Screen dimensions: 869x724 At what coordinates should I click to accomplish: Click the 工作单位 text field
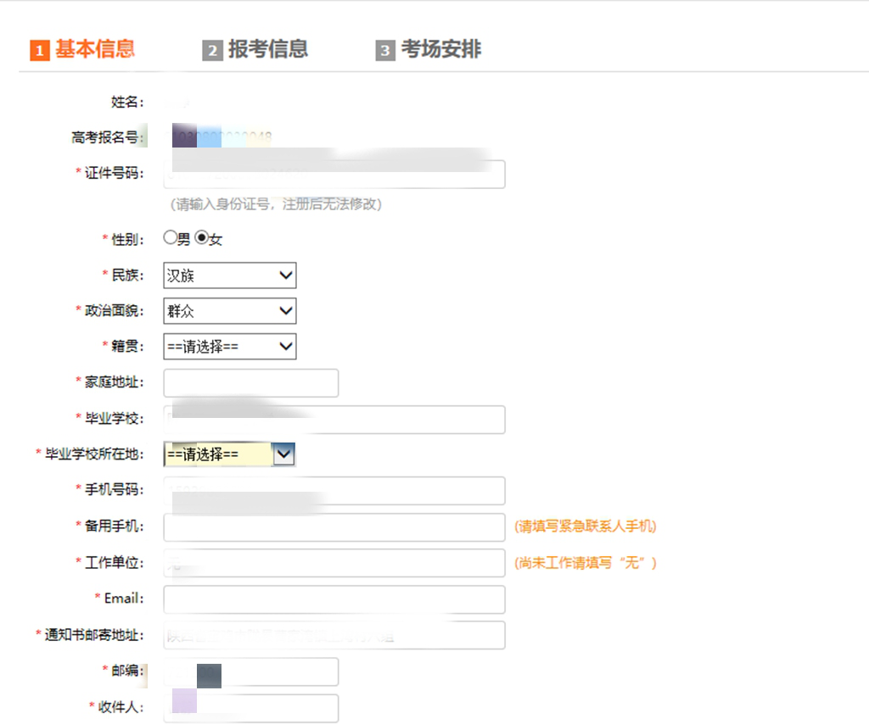point(334,563)
